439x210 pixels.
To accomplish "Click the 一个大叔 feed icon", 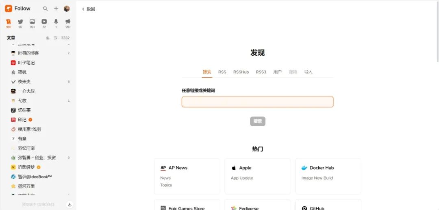I will point(13,91).
